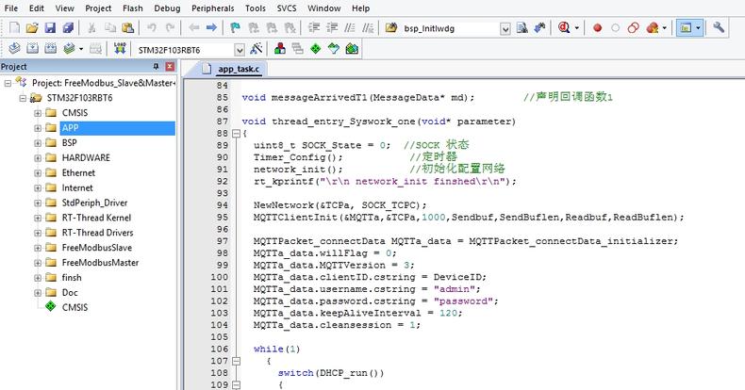
Task: Save the current file with the floppy icon
Action: (50, 28)
